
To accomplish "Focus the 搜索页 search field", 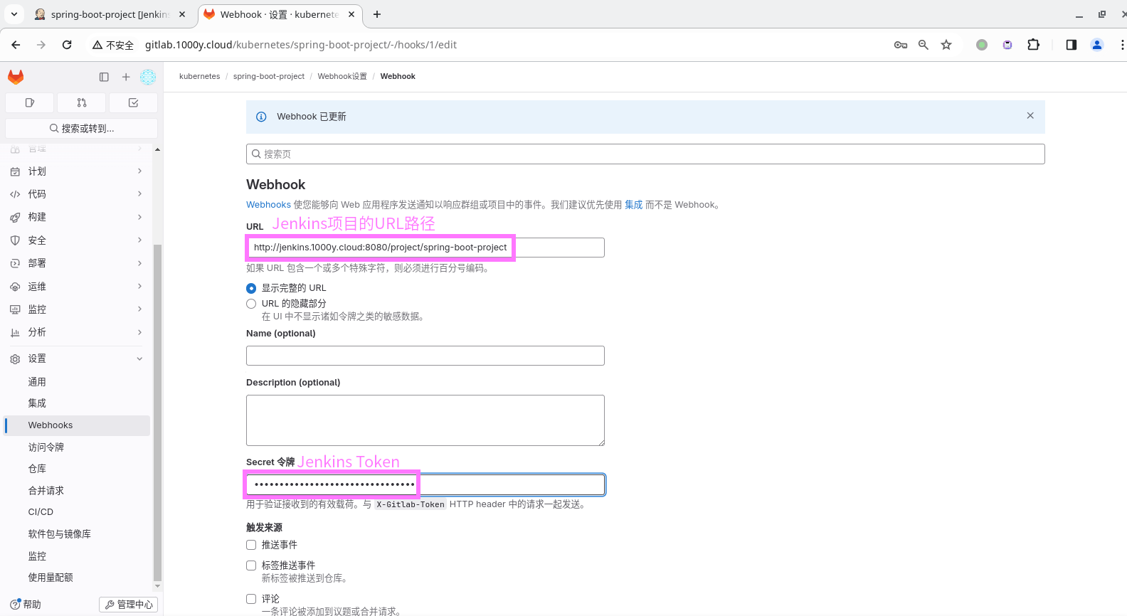I will pos(645,154).
